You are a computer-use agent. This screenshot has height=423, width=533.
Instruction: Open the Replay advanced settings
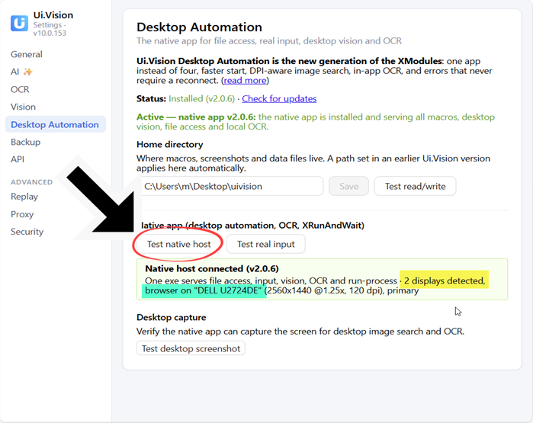[24, 197]
